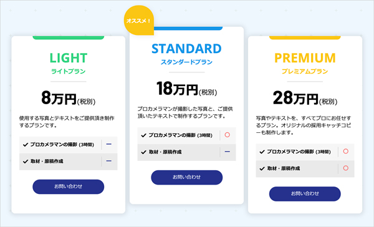Viewport: 374px width, 227px height.
Task: Click checkmark beside LIGHT プロカメラマンの撮影
Action: (x=26, y=145)
